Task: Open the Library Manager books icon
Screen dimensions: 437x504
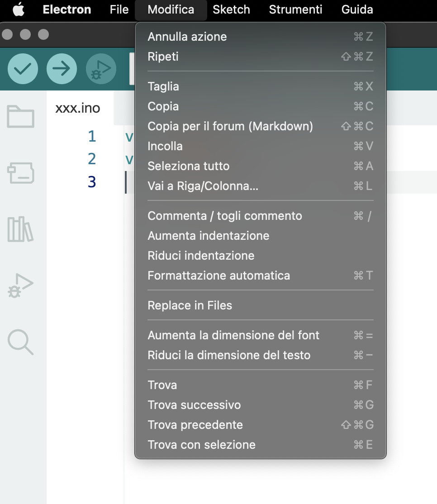Action: tap(20, 229)
